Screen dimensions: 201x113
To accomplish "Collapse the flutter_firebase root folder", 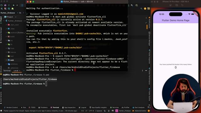I will click(4, 21).
